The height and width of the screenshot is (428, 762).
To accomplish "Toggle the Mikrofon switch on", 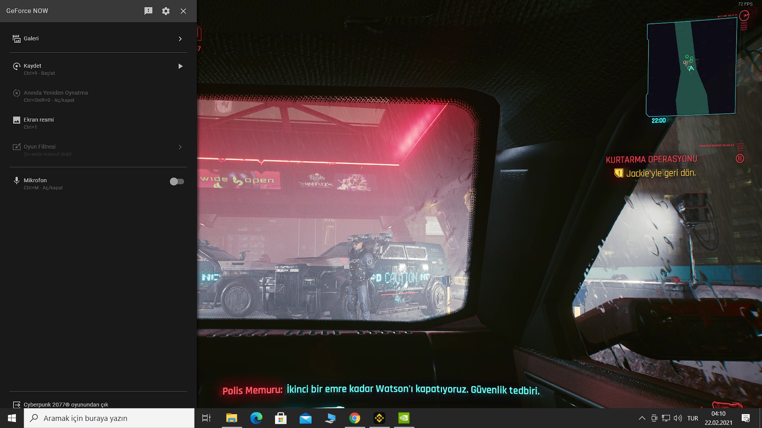I will click(x=177, y=182).
